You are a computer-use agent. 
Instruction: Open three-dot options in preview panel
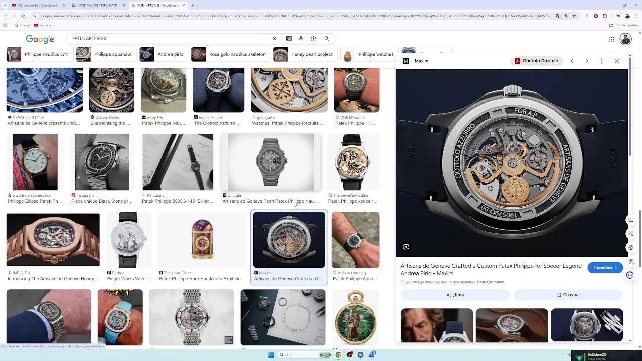(x=602, y=61)
